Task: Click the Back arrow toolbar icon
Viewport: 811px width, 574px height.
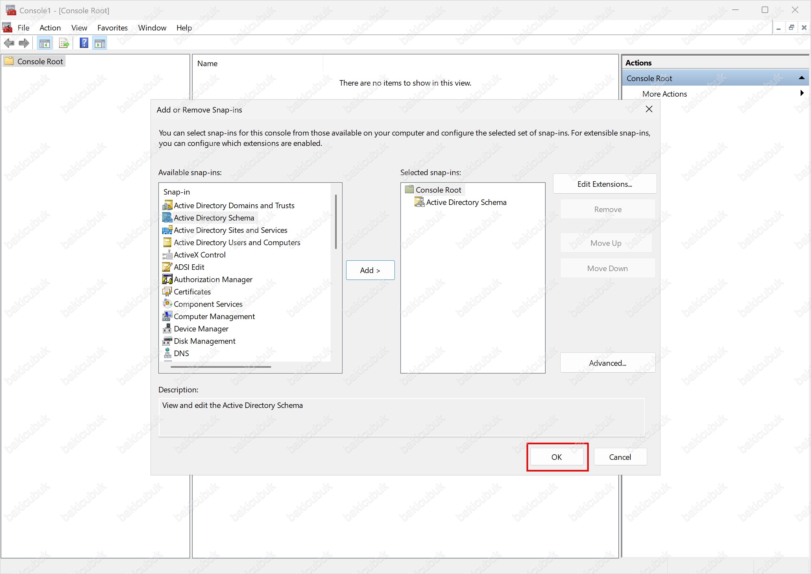Action: [x=9, y=43]
